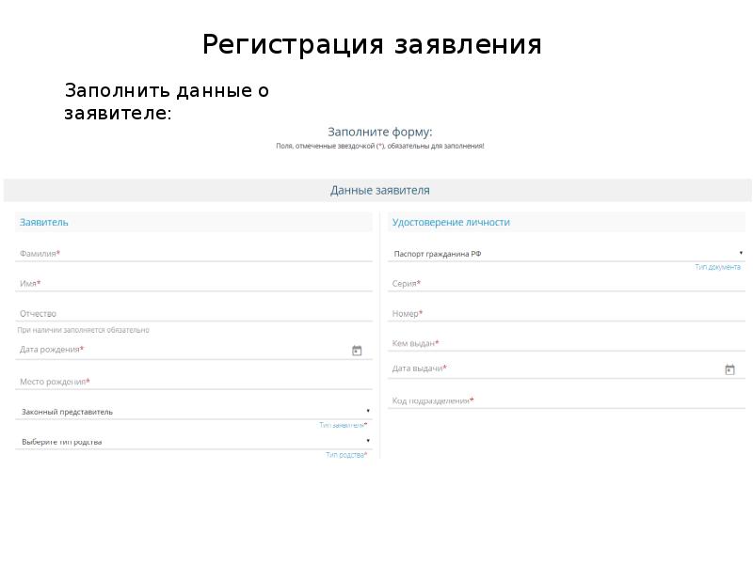Focus the Кем выдан field
Screen dimensions: 753x564
(x=565, y=343)
